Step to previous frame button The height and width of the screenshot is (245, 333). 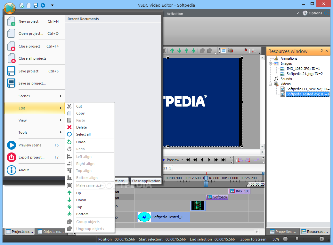202,160
